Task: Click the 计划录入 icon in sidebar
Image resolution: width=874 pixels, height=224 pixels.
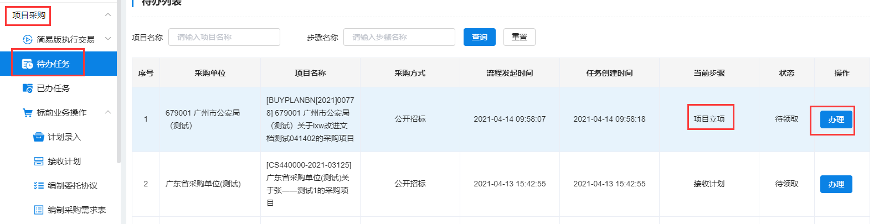Action: point(39,137)
